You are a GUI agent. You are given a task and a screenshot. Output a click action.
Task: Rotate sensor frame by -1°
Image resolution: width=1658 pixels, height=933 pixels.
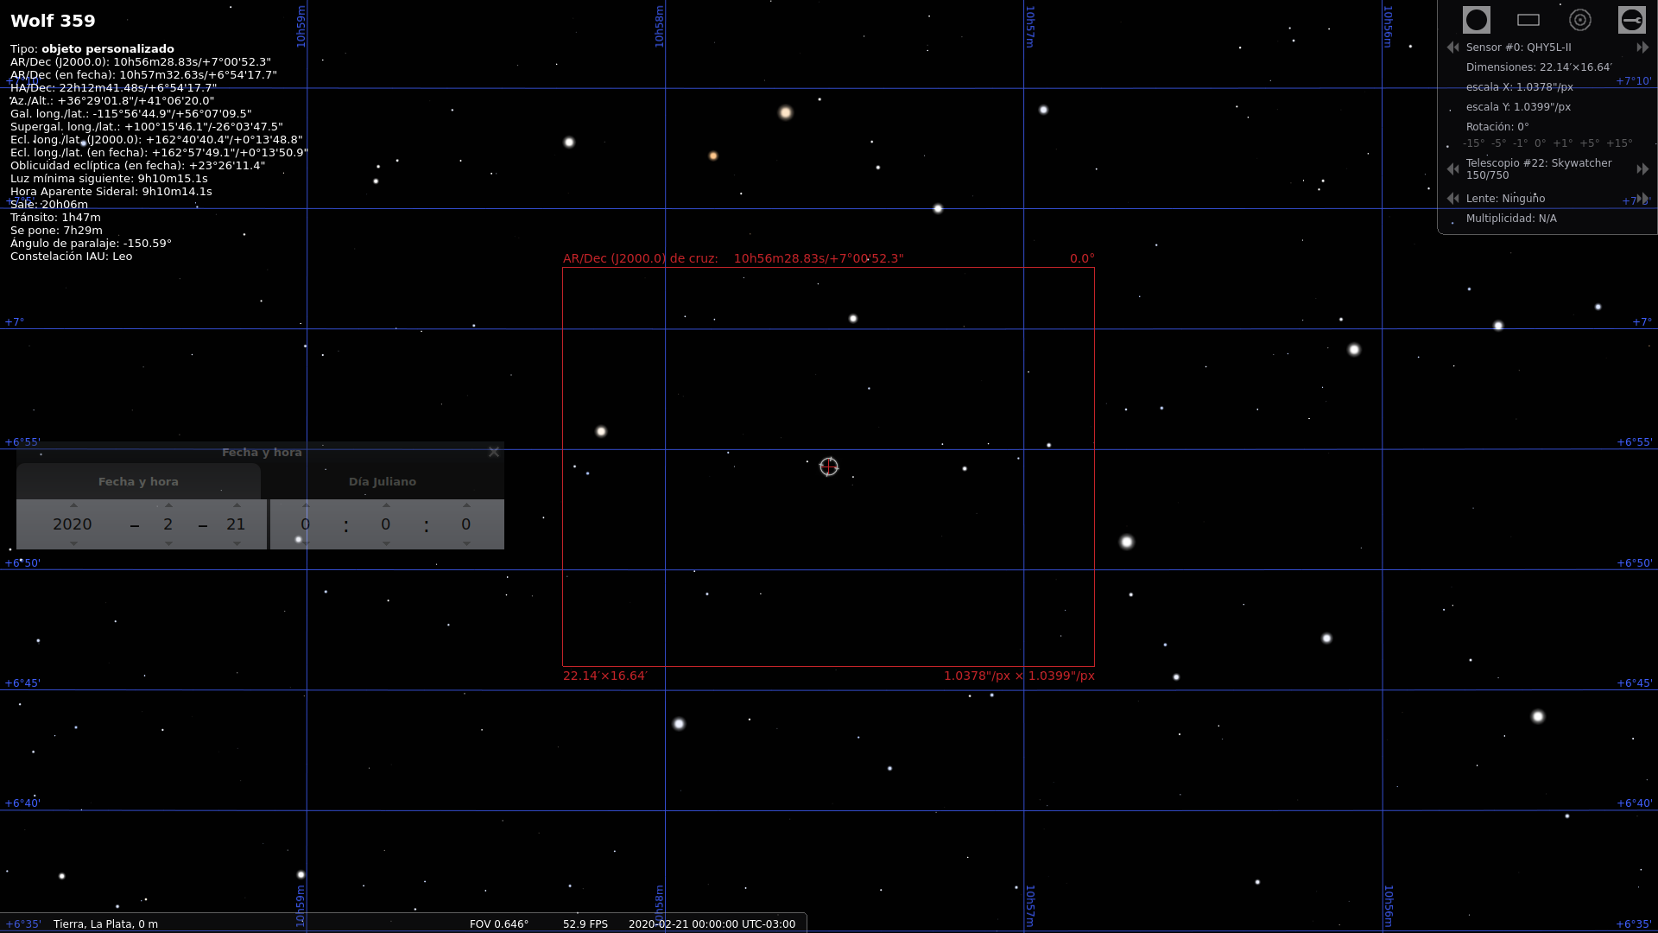(1520, 143)
